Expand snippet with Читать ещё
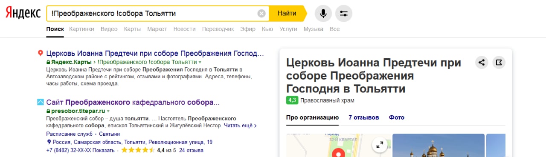 pos(240,126)
